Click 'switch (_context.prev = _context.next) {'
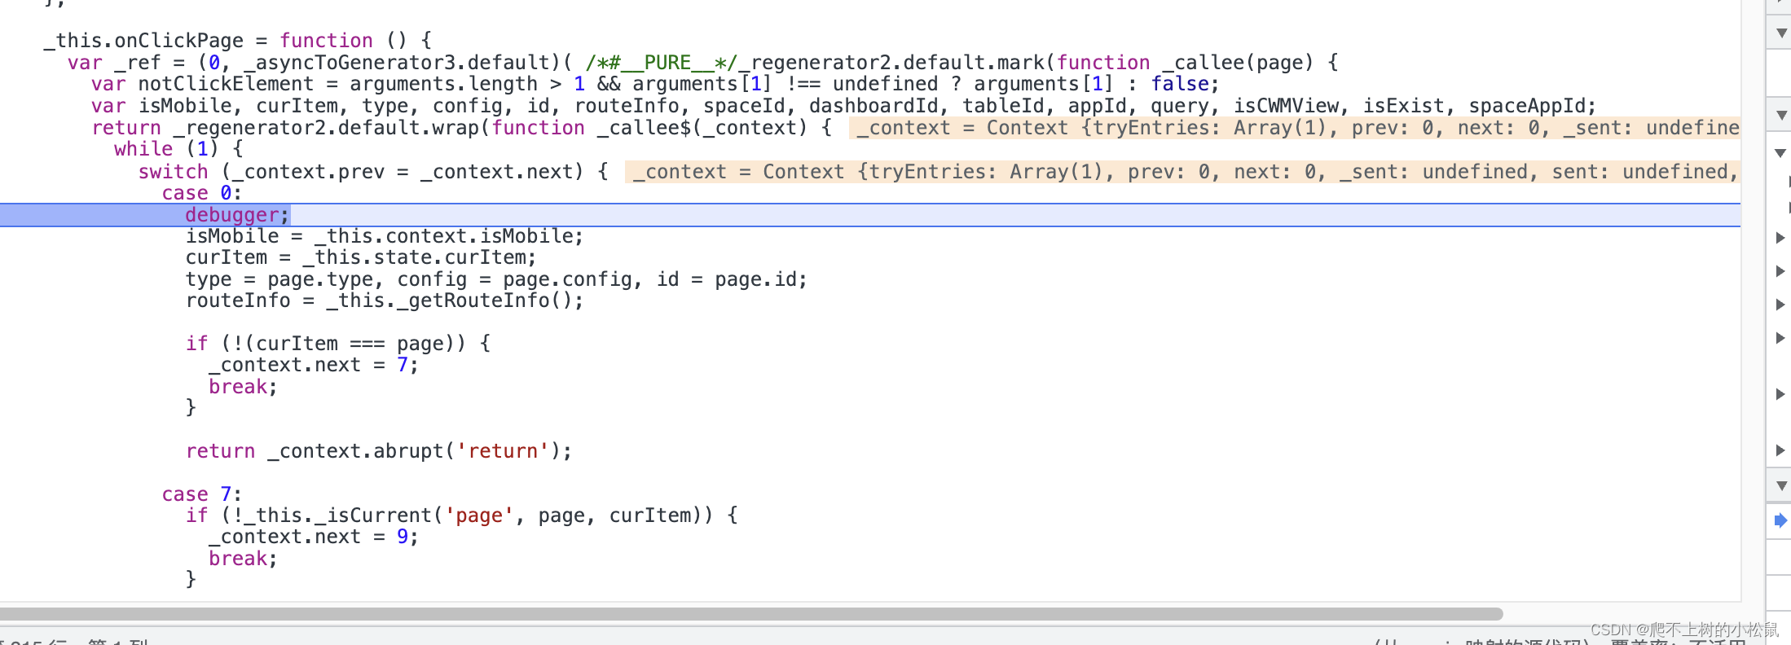Image resolution: width=1791 pixels, height=645 pixels. [373, 172]
